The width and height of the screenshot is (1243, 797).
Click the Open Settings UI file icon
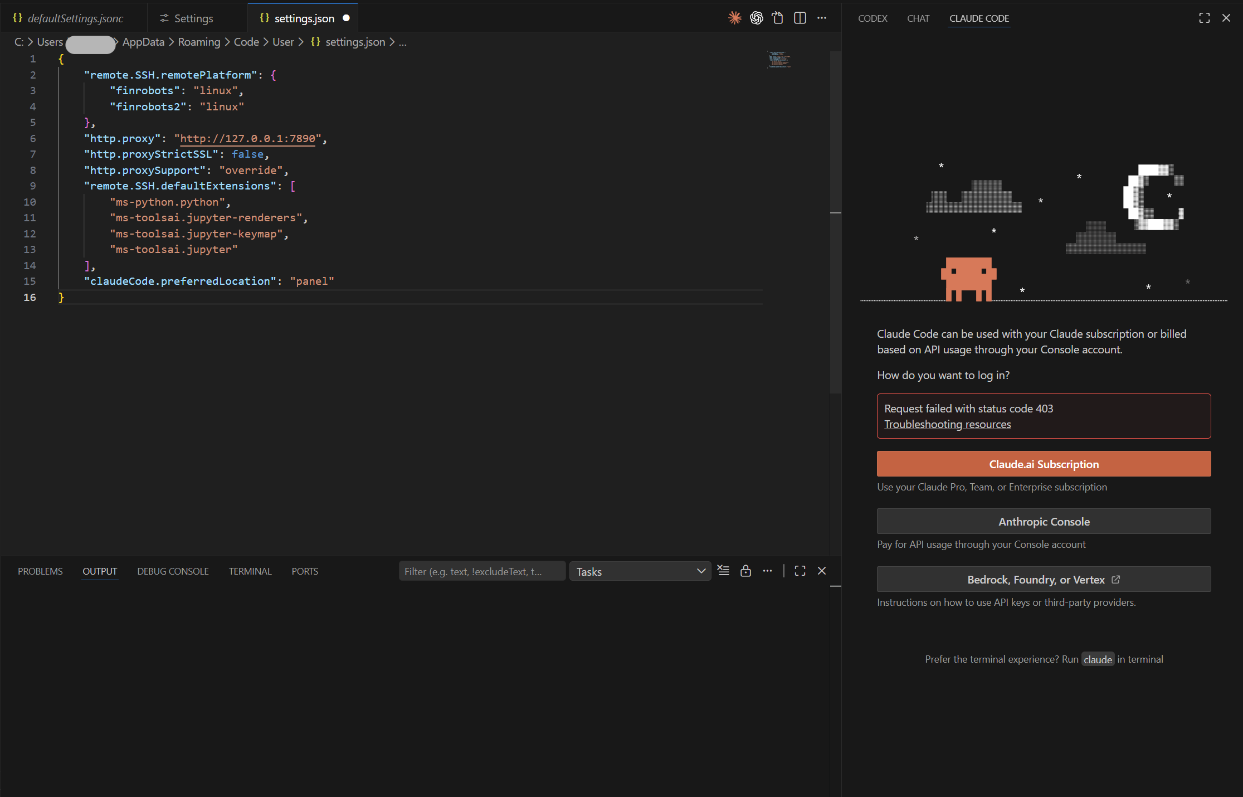(x=778, y=18)
